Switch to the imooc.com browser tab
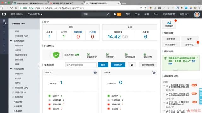 pos(30,3)
